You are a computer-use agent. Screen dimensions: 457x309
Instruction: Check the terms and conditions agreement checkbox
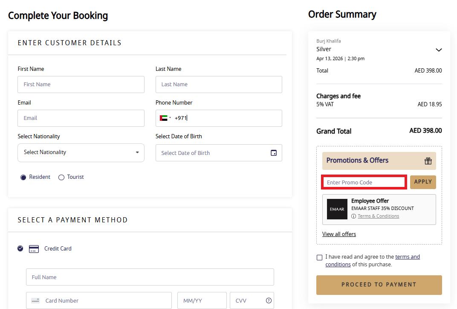pos(319,257)
